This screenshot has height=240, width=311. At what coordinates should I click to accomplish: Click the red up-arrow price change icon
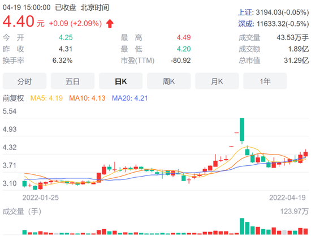pyautogui.click(x=110, y=24)
